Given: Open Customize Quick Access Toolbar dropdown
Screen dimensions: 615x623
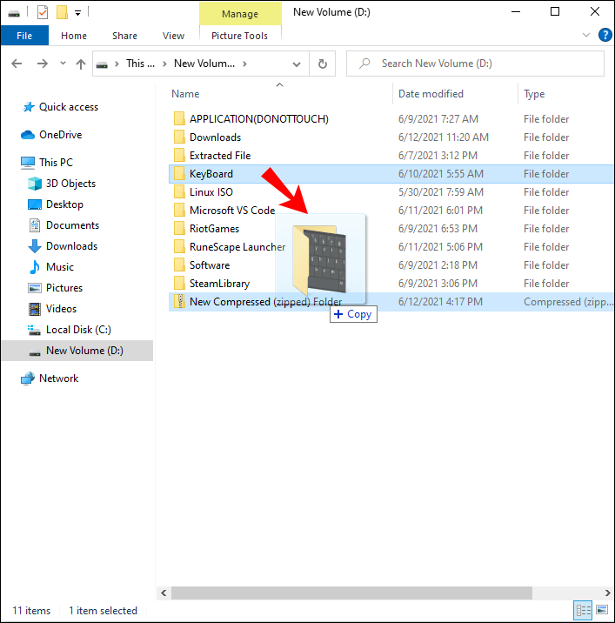Looking at the screenshot, I should click(78, 13).
